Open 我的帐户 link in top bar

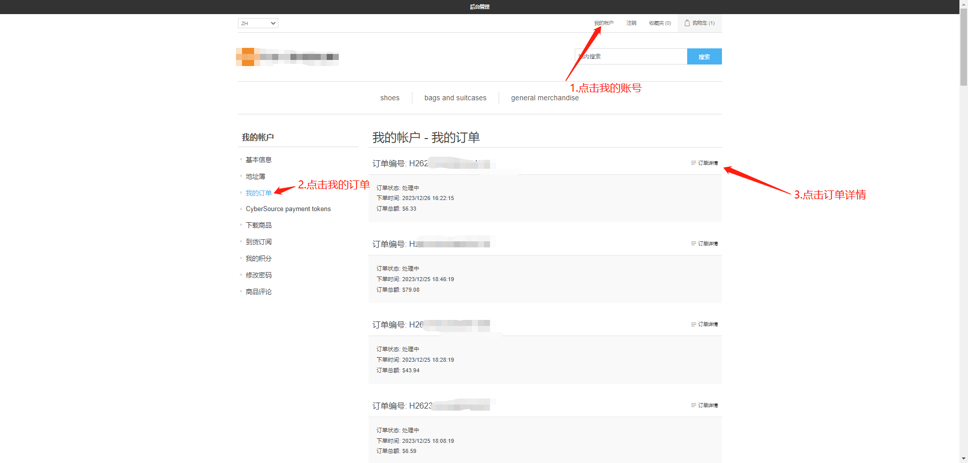click(x=603, y=23)
